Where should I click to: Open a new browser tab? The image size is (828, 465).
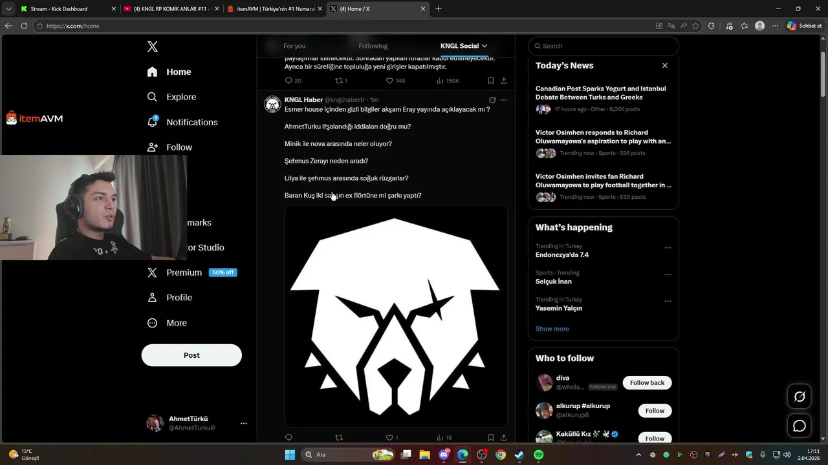click(x=439, y=9)
